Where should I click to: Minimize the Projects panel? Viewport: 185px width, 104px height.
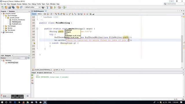[29, 11]
